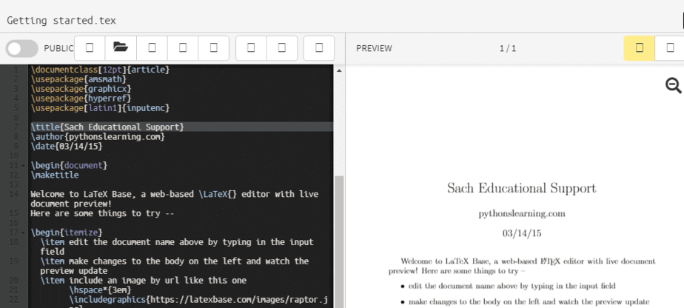
Task: Click the standalone toolbar button nearest the preview pane
Action: pos(319,47)
